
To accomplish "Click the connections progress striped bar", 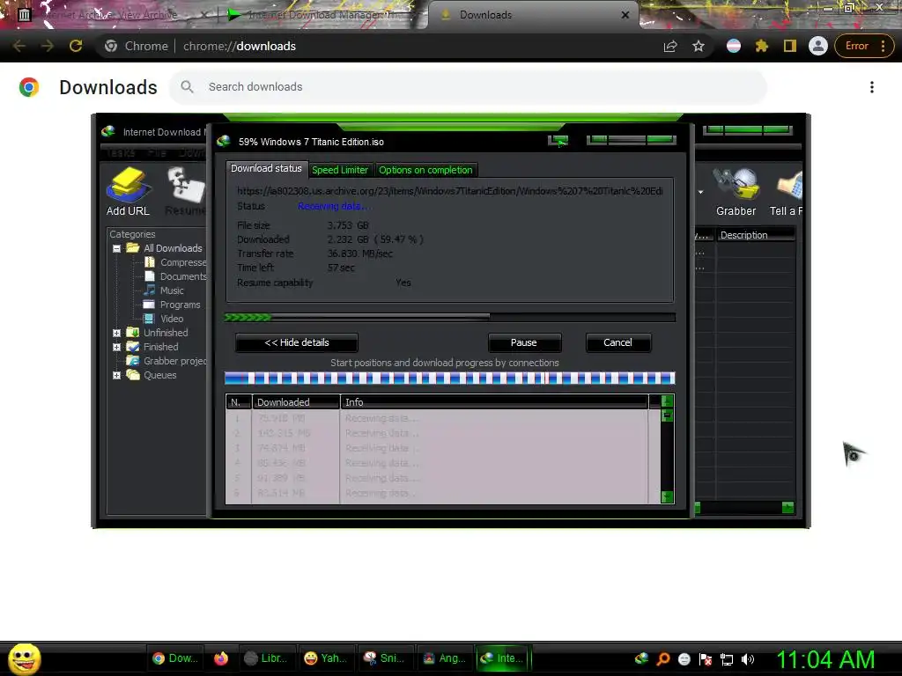I will pos(450,378).
